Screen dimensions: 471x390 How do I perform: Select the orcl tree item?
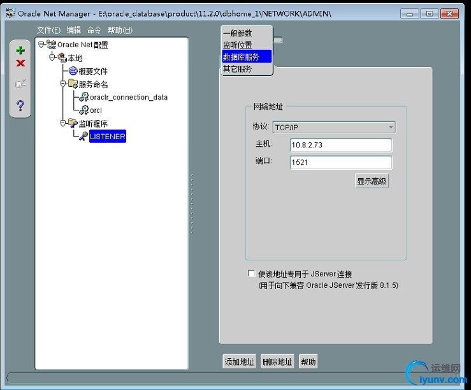coord(96,110)
